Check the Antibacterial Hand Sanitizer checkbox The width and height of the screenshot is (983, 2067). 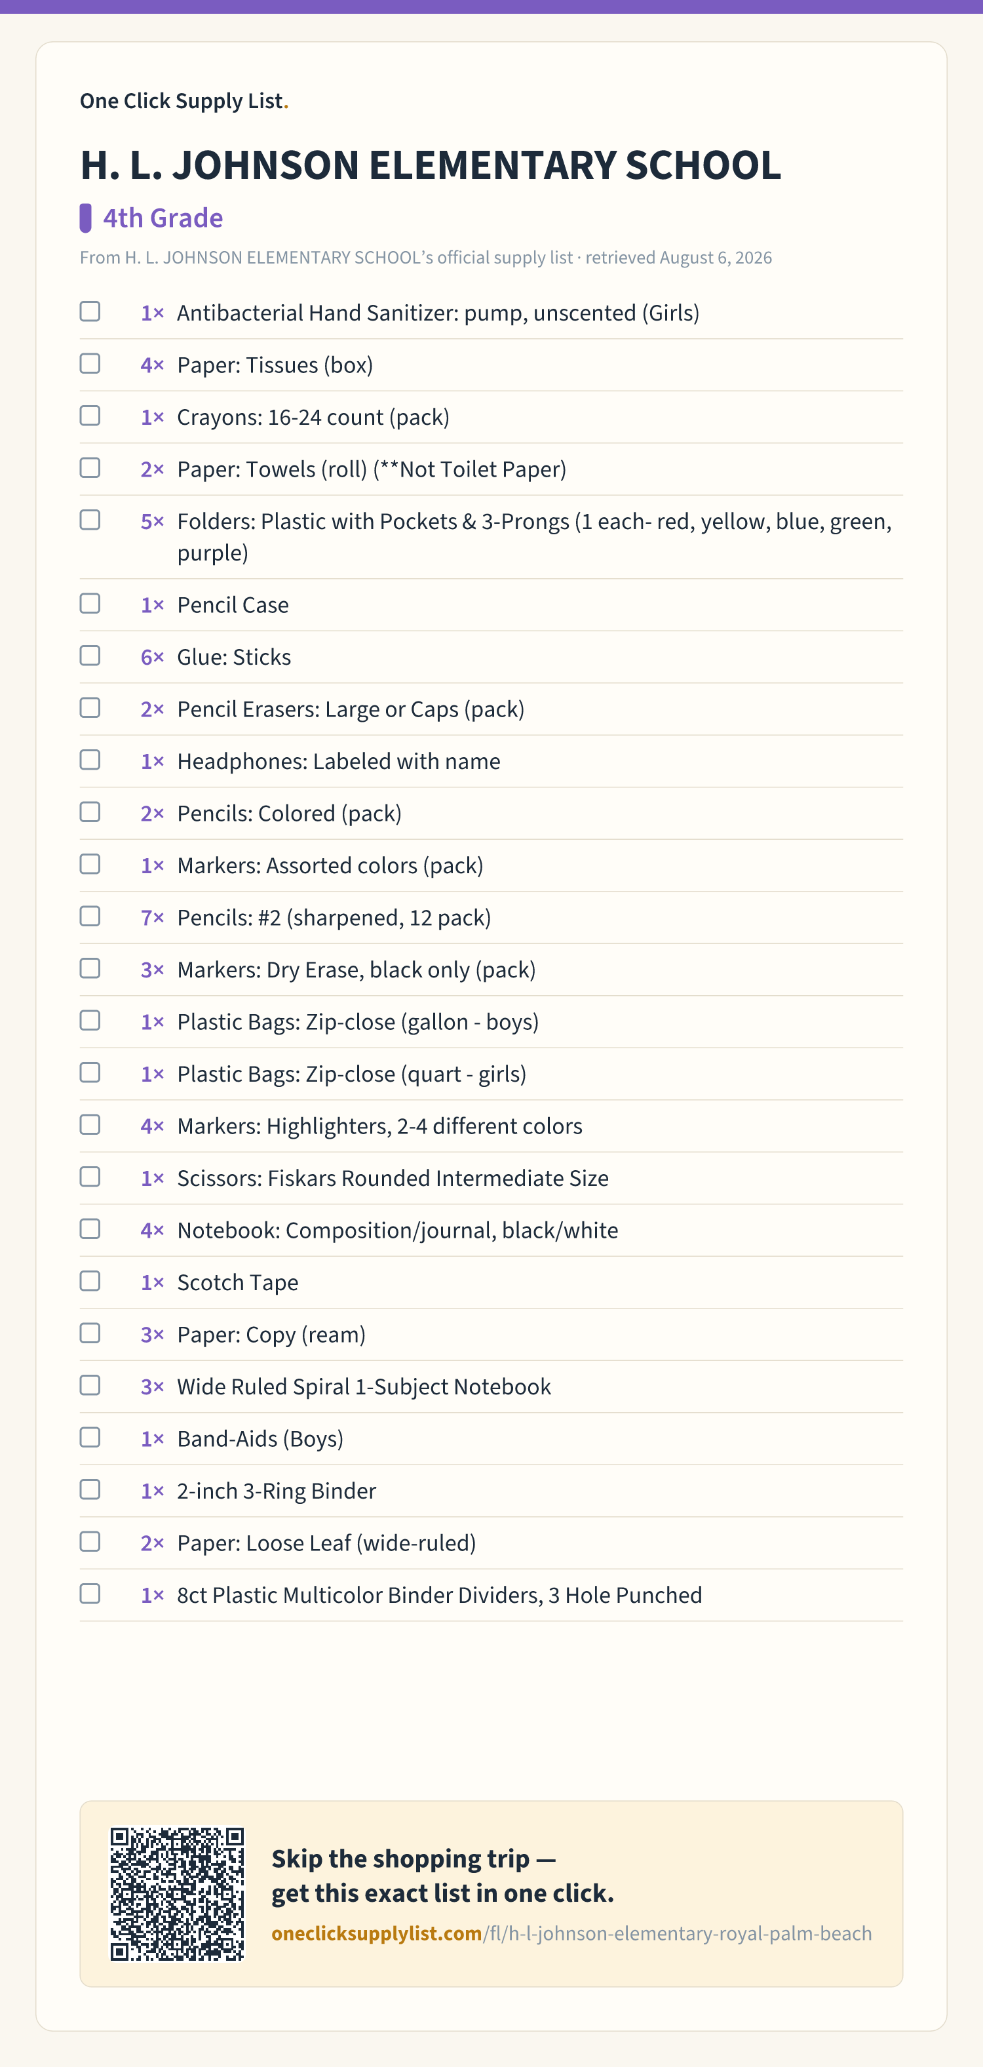(x=90, y=311)
